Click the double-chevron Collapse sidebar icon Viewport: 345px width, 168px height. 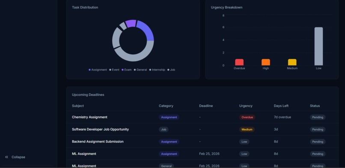point(6,157)
